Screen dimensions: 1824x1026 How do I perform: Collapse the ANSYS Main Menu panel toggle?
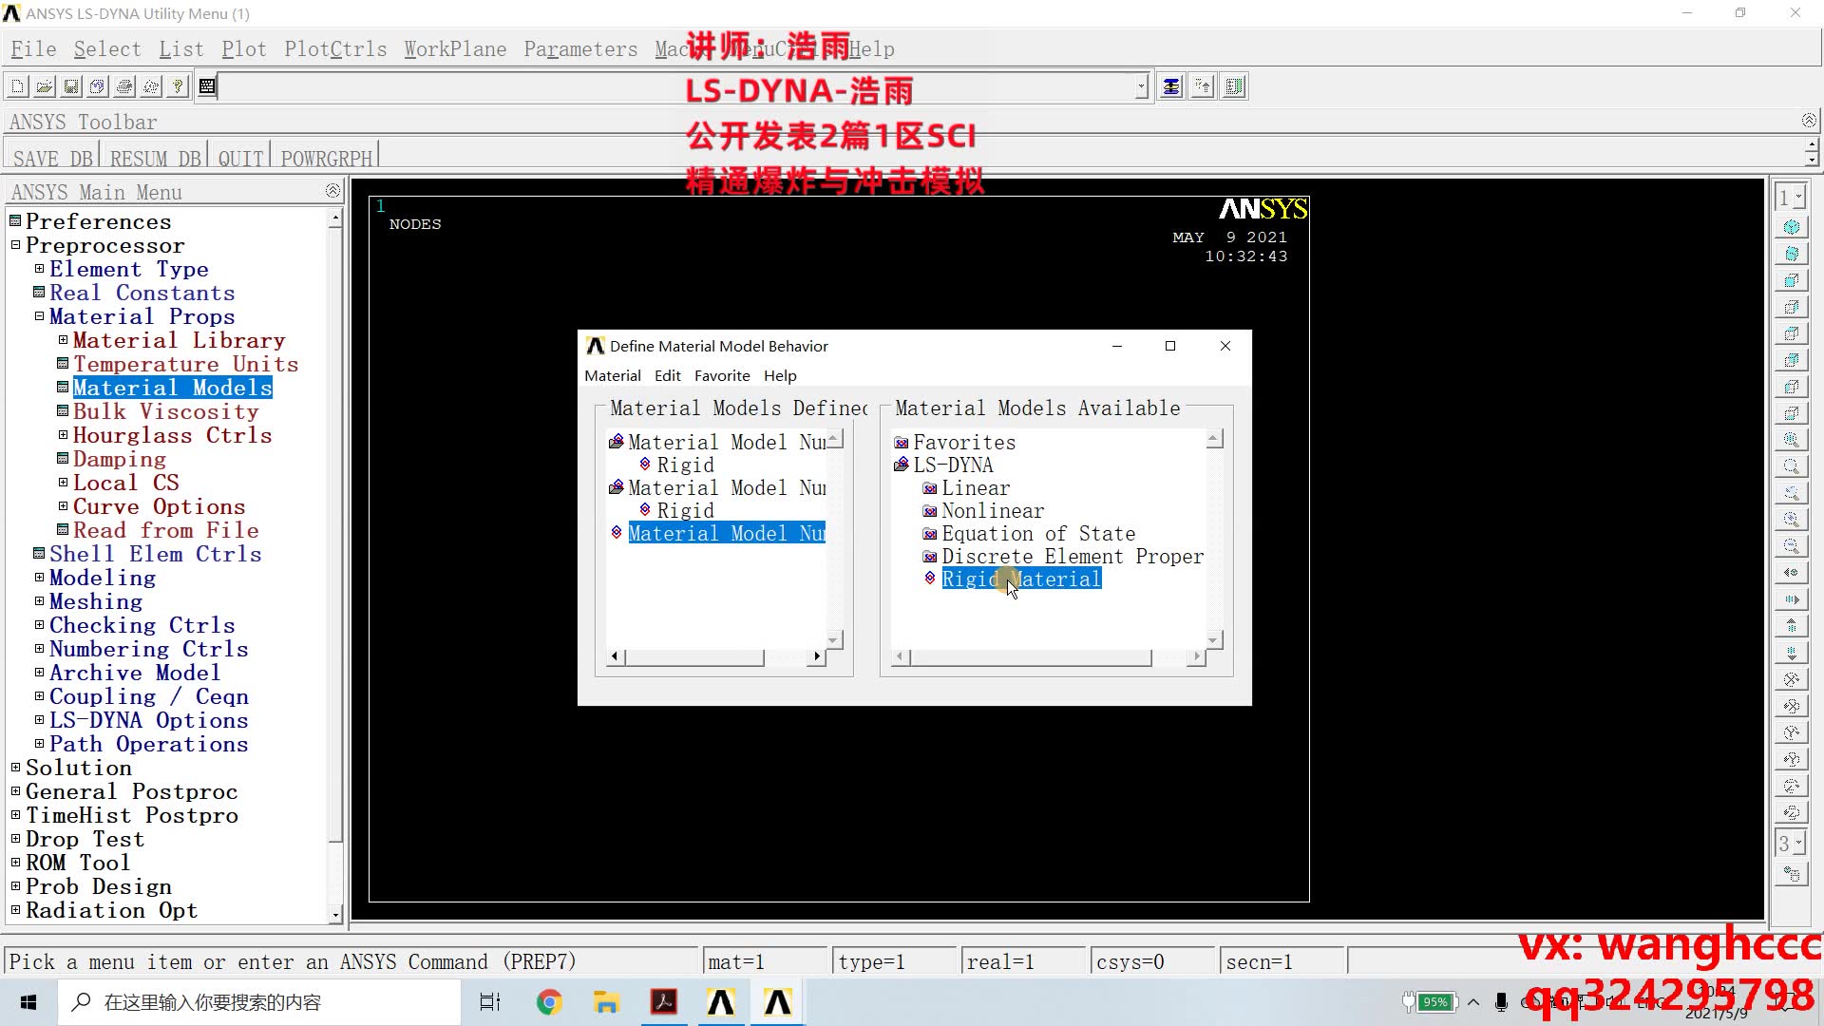[x=332, y=191]
